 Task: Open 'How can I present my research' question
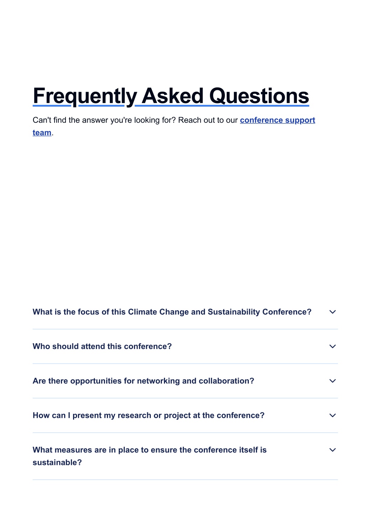(x=185, y=415)
